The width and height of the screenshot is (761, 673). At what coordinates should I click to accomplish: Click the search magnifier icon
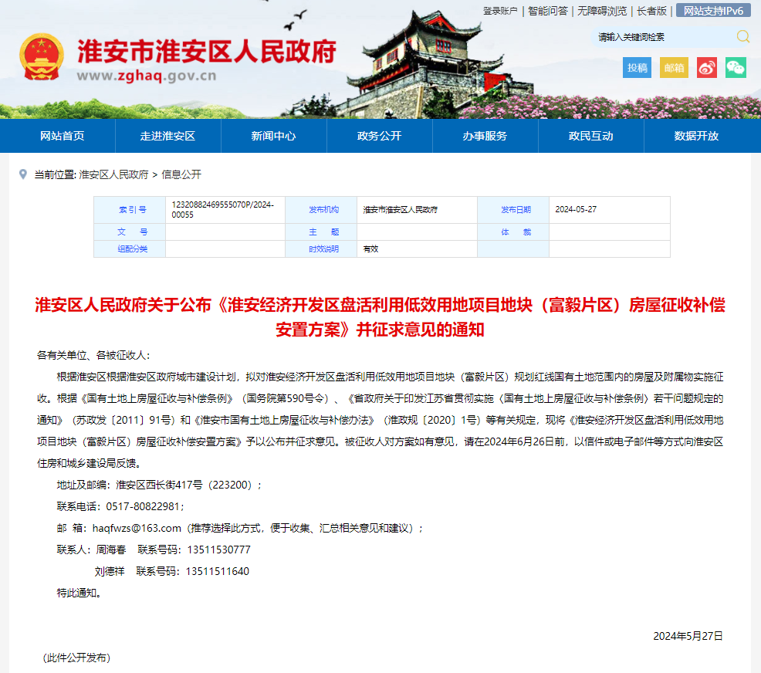pyautogui.click(x=742, y=36)
